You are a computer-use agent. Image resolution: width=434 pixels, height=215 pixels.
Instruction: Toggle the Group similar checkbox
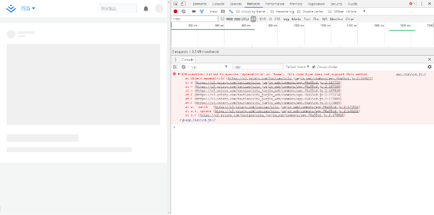[x=314, y=67]
